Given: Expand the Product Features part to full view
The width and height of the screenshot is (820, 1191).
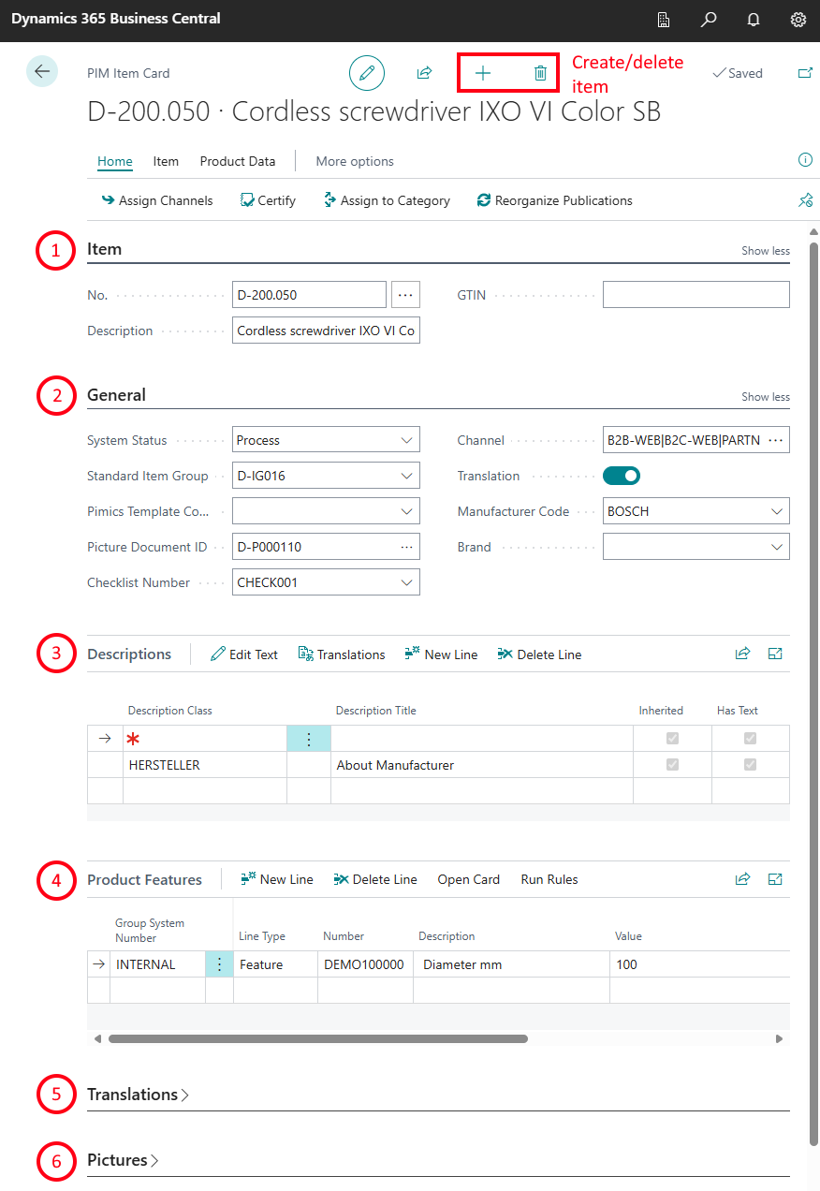Looking at the screenshot, I should pyautogui.click(x=775, y=878).
